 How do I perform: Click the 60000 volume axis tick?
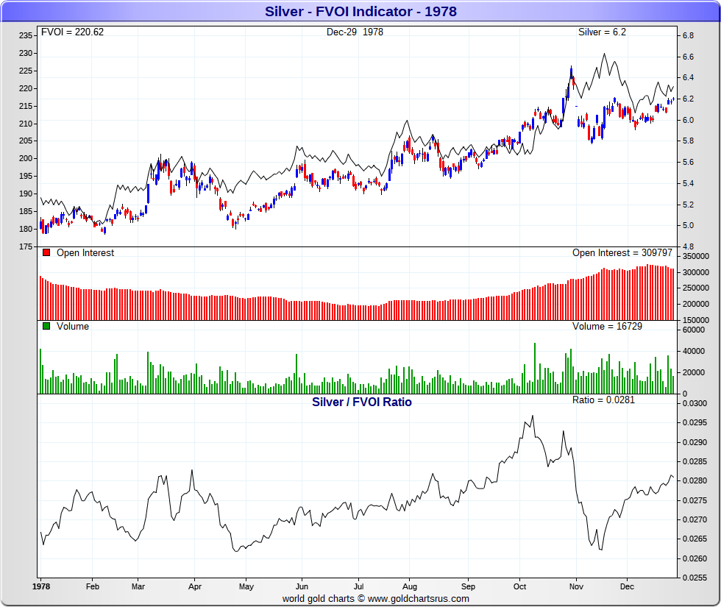tap(693, 330)
